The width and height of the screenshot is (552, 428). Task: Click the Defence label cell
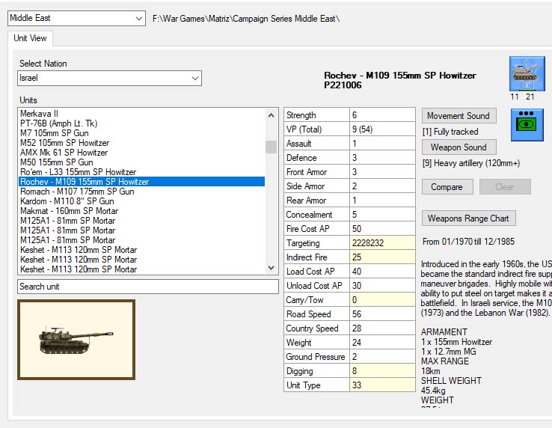pos(317,158)
